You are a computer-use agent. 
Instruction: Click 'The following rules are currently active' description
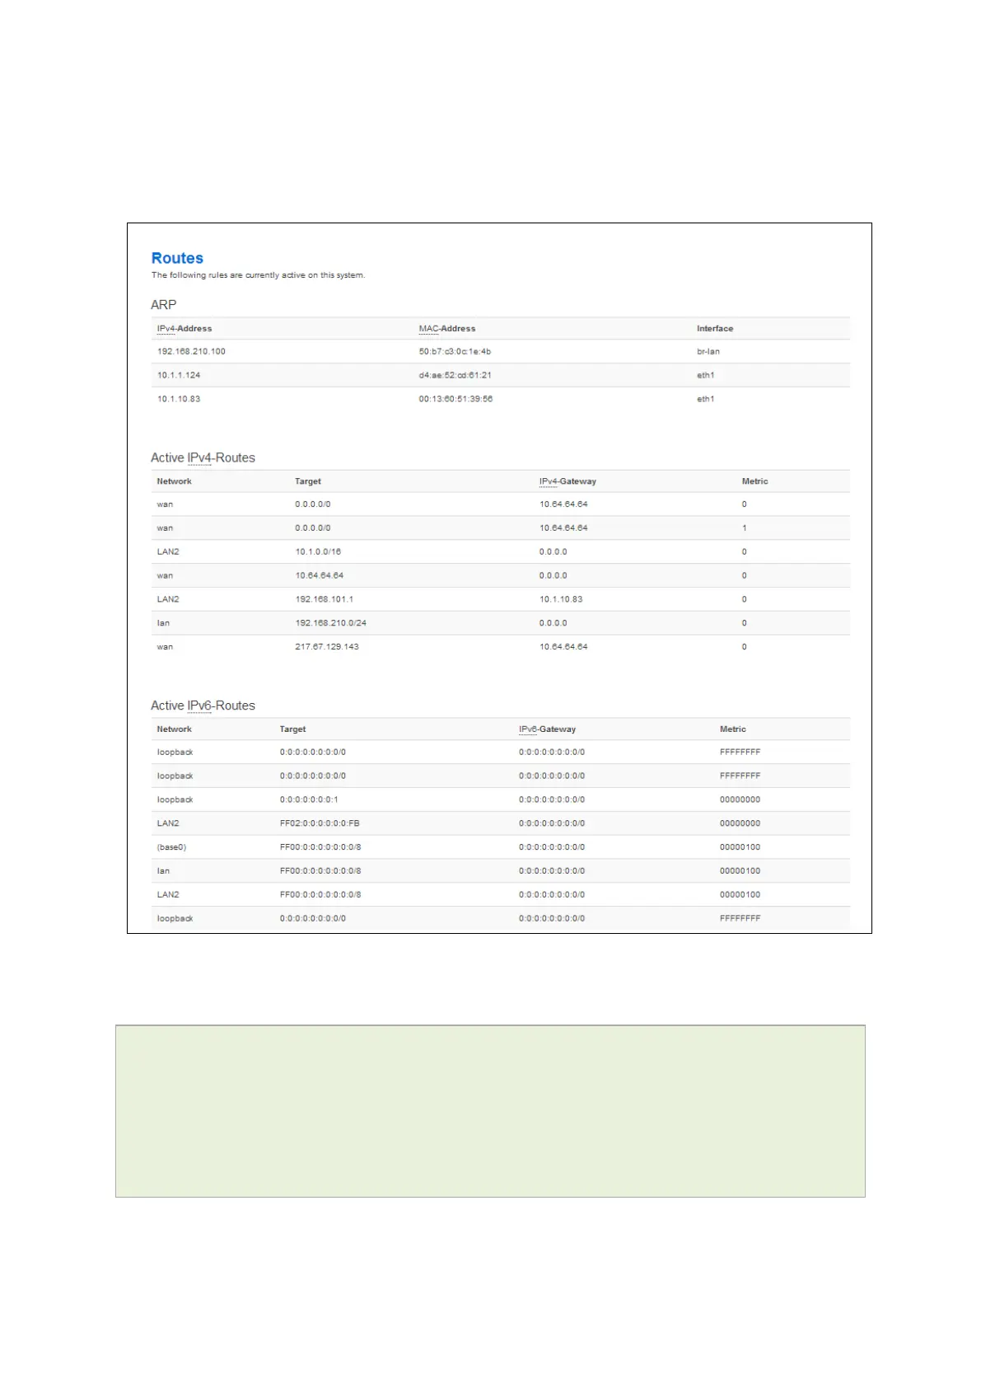(258, 275)
